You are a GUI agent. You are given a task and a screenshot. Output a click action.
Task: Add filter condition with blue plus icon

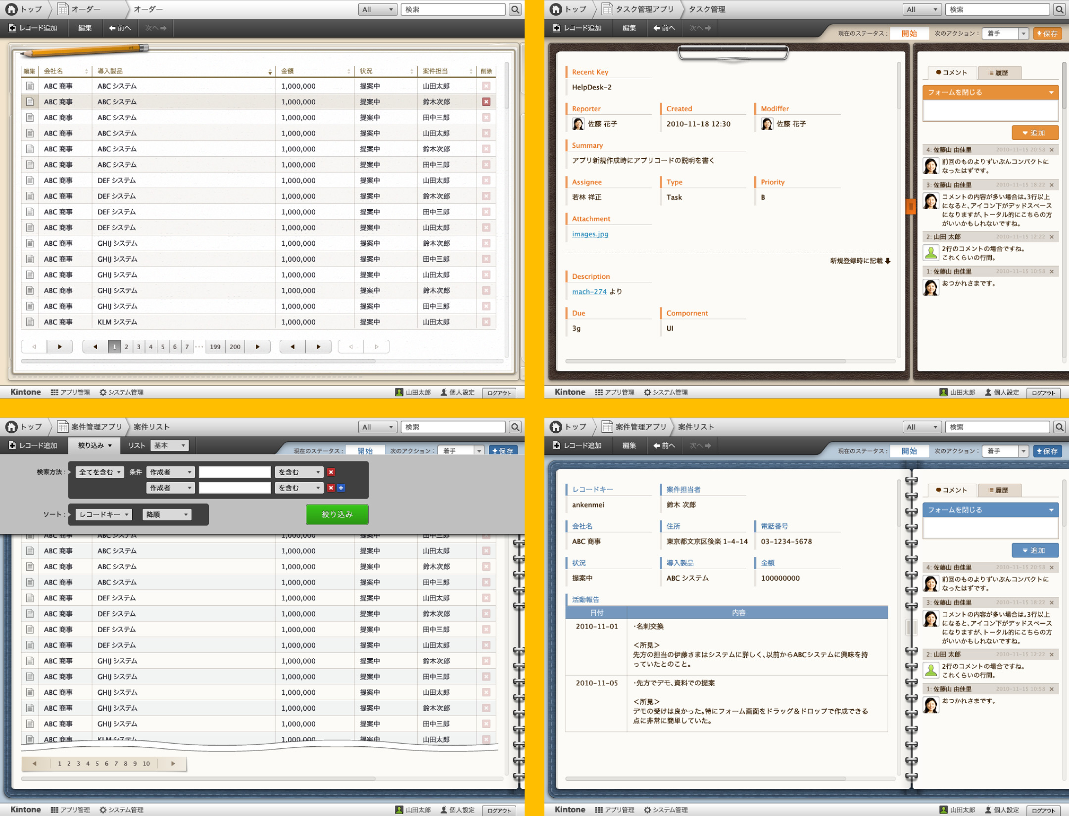[341, 488]
